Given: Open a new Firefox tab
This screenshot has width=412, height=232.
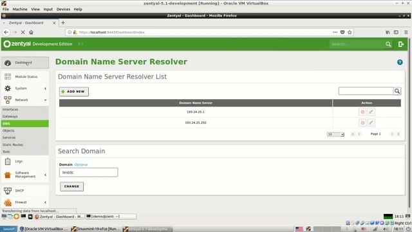Looking at the screenshot, I should (63, 23).
